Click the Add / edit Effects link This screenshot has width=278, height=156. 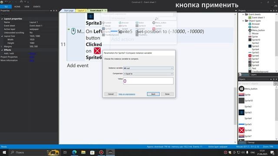33,53
